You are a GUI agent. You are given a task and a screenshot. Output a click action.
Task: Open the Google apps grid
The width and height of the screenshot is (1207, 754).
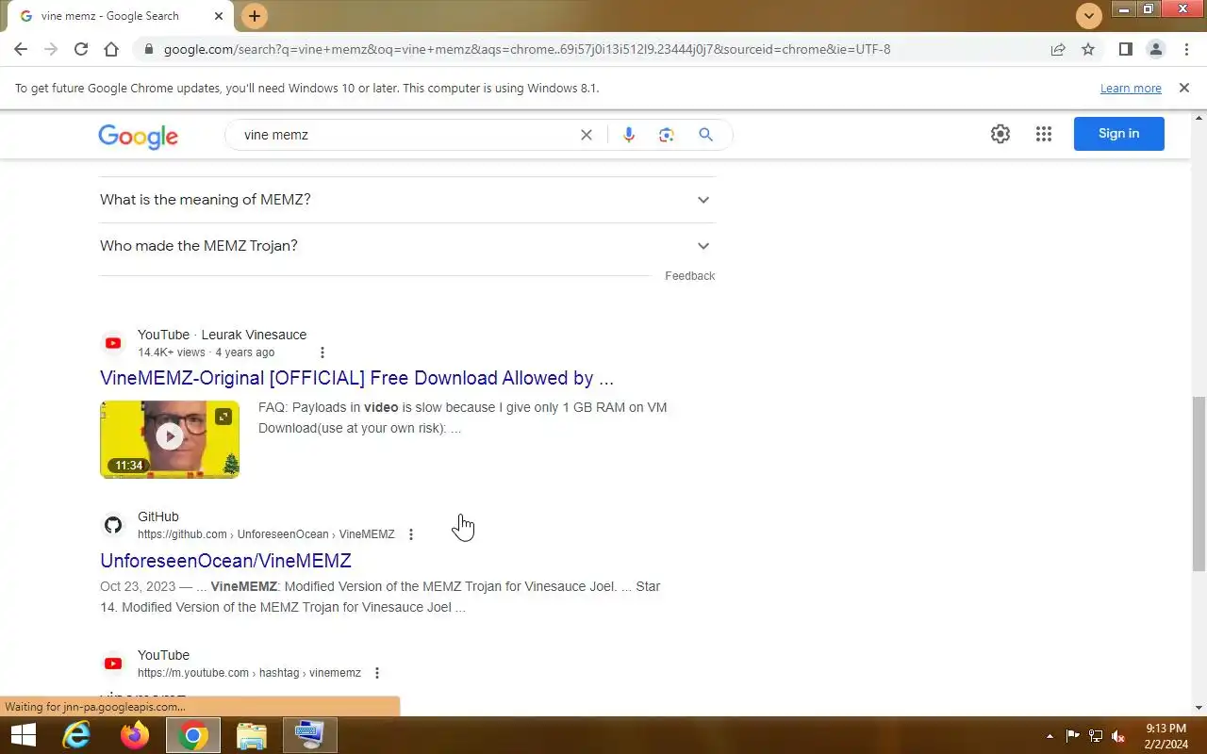pyautogui.click(x=1043, y=134)
